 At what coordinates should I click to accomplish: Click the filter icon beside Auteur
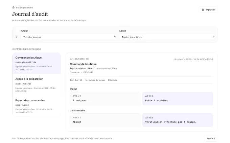point(17,37)
